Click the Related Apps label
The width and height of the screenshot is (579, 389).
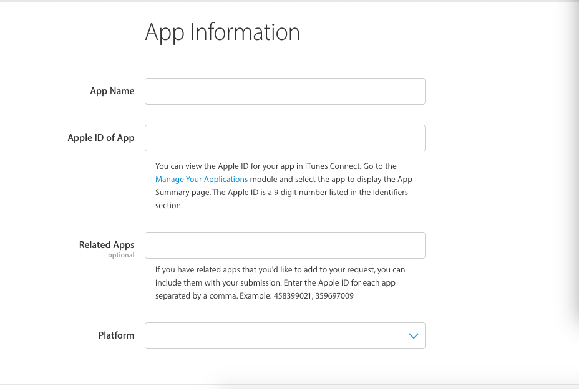pos(106,245)
